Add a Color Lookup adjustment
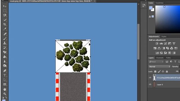This screenshot has width=180, height=101. (x=176, y=48)
